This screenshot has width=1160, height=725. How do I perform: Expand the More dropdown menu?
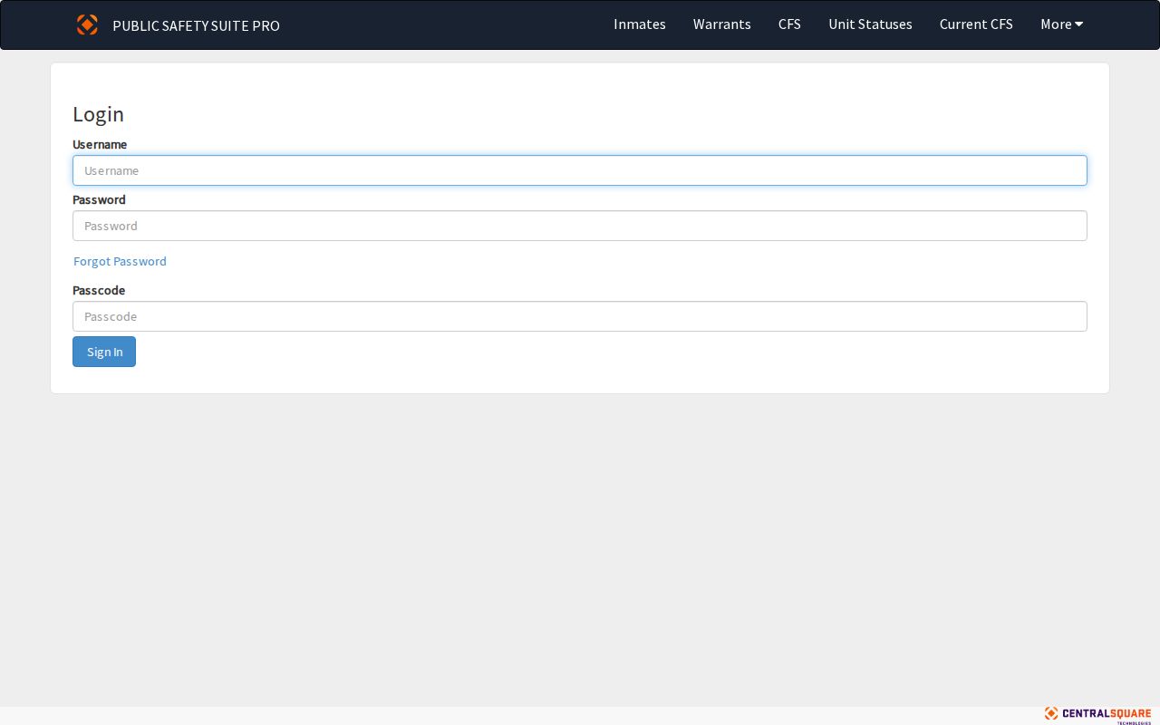pyautogui.click(x=1061, y=24)
